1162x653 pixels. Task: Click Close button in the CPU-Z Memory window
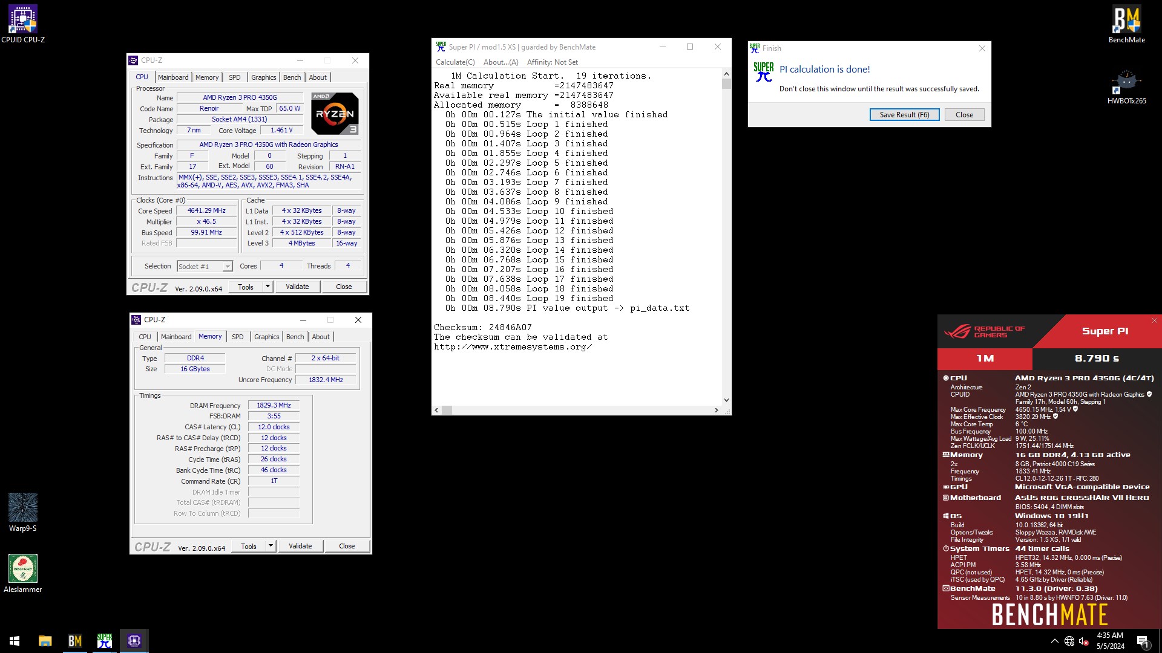click(x=347, y=546)
